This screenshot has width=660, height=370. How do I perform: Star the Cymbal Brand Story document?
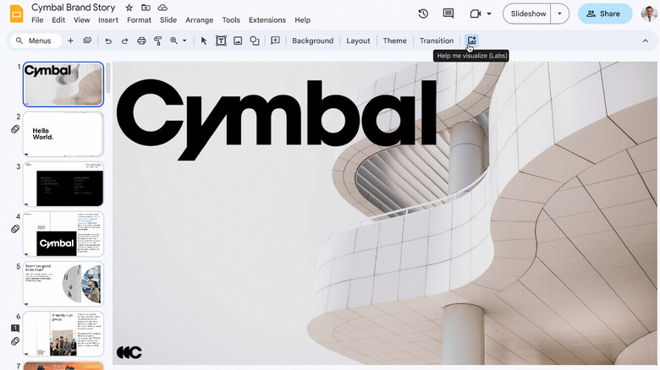(x=129, y=8)
